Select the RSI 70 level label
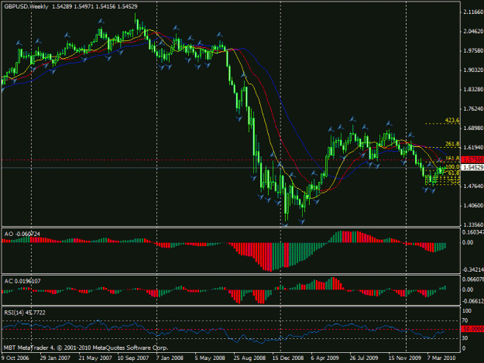 point(465,321)
